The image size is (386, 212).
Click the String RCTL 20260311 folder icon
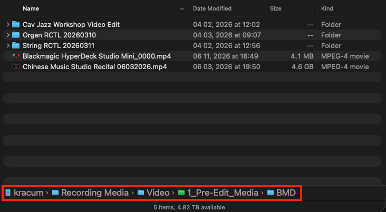coord(16,45)
